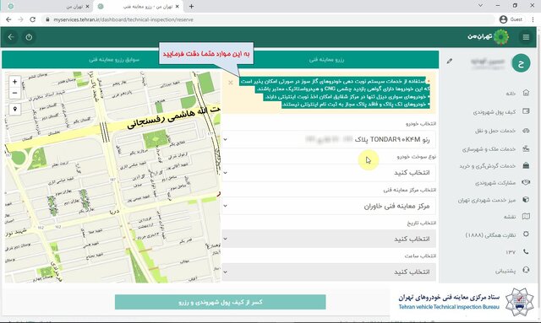This screenshot has width=541, height=323.
Task: Open نقشه in the sidebar
Action: (x=509, y=217)
